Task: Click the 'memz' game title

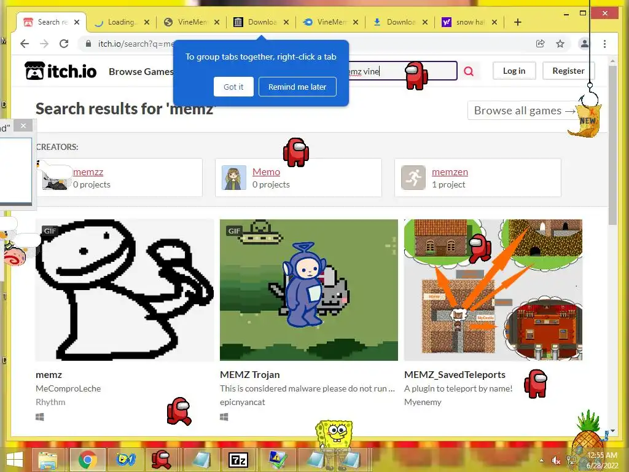Action: 49,374
